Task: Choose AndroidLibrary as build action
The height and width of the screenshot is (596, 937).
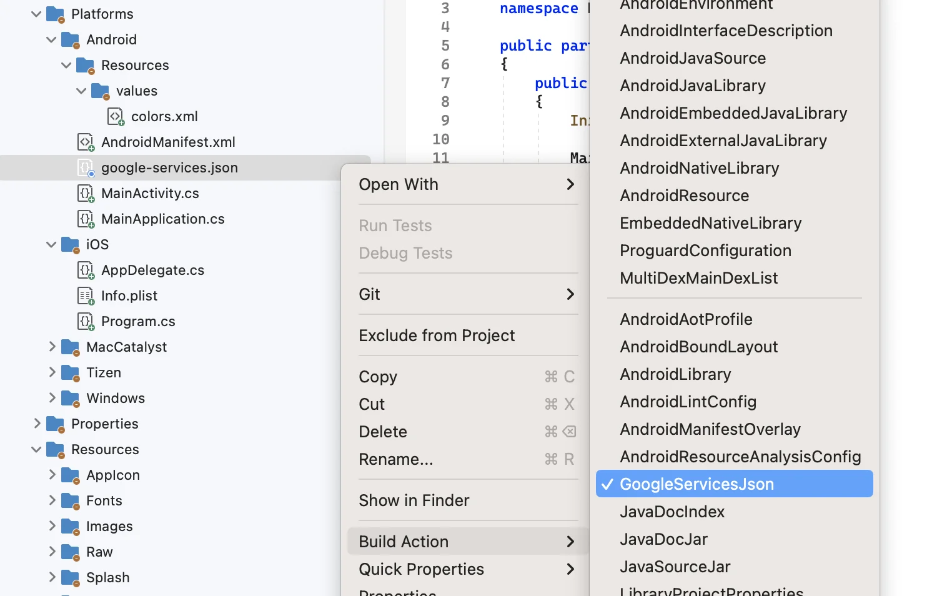Action: click(x=675, y=374)
